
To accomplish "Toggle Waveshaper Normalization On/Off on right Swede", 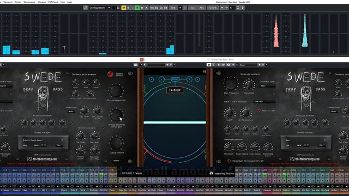I will (229, 161).
